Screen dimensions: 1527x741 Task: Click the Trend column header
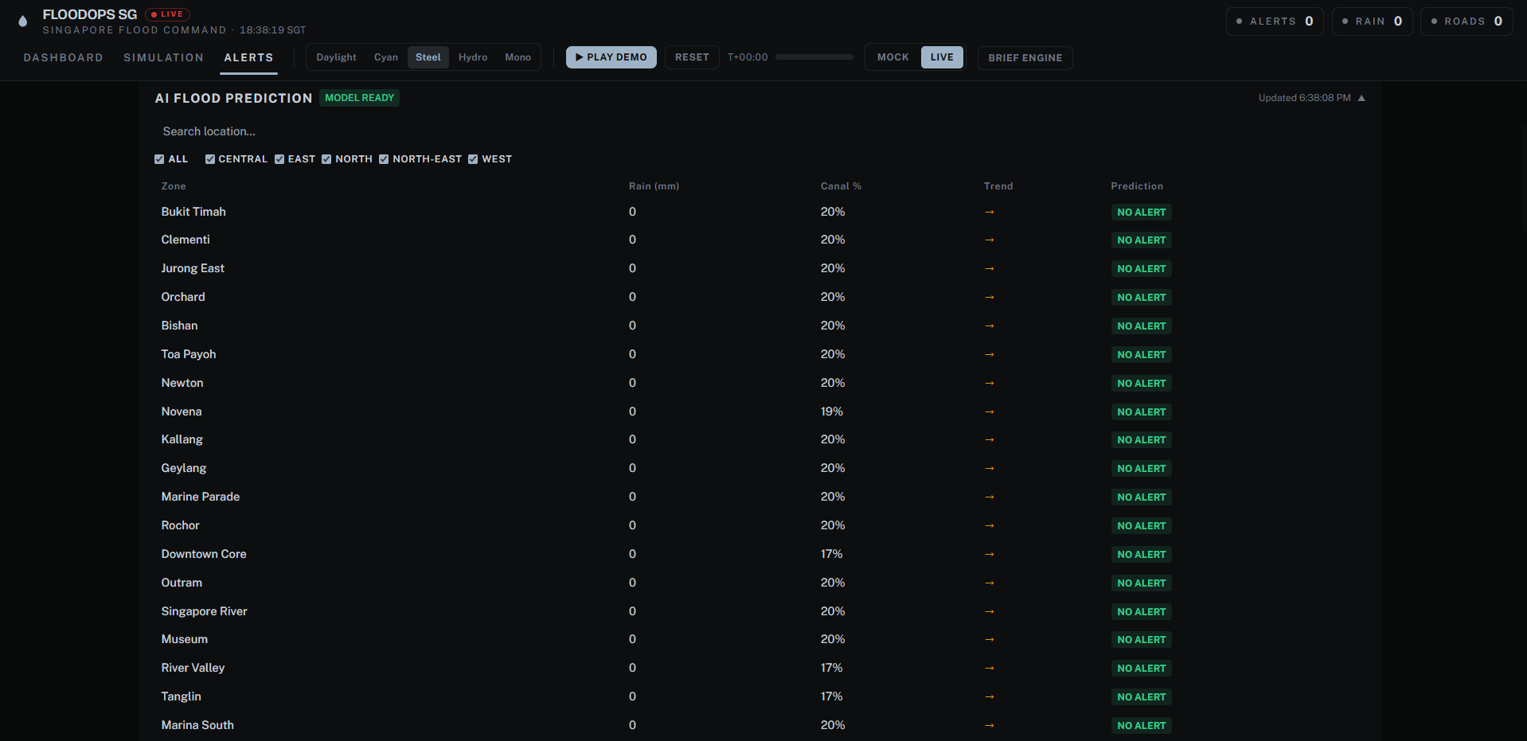(x=998, y=186)
